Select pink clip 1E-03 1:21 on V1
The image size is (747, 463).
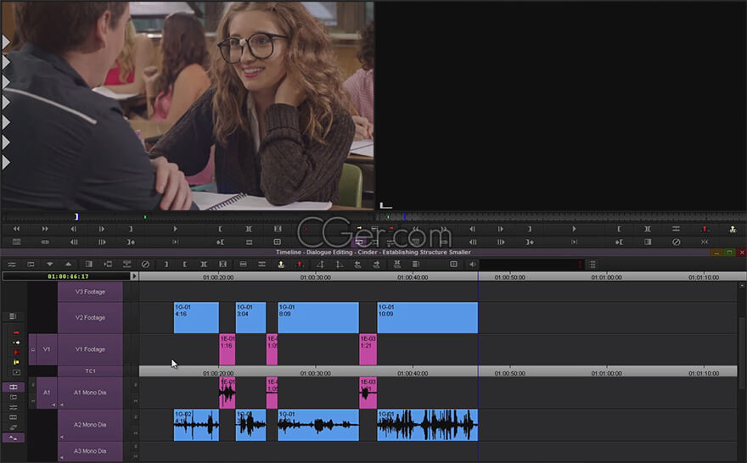tap(368, 349)
